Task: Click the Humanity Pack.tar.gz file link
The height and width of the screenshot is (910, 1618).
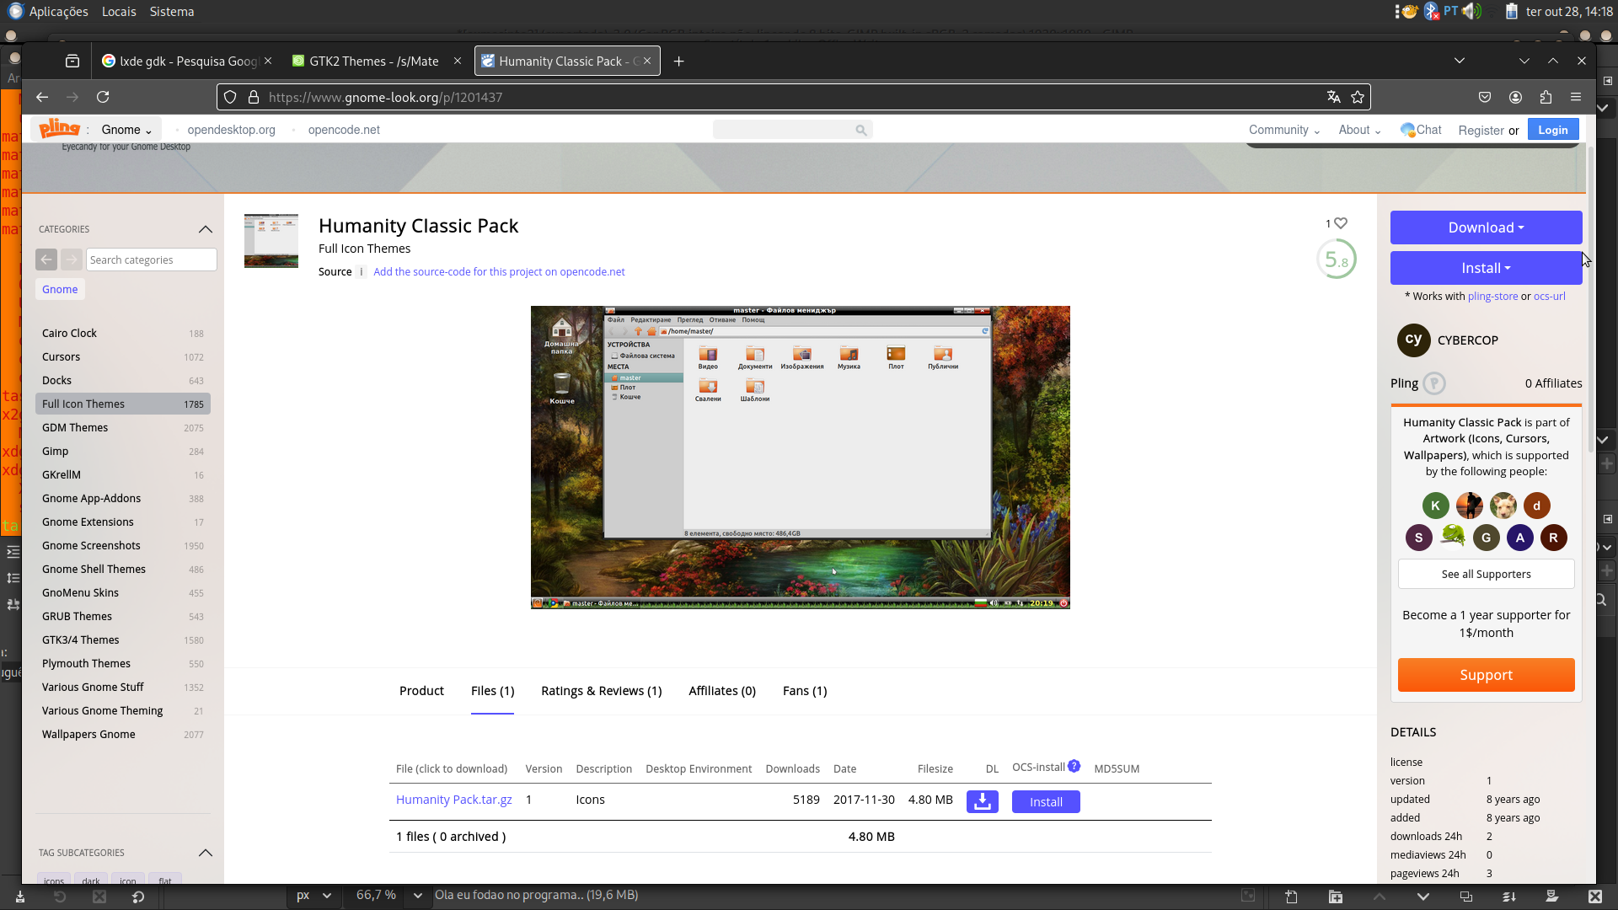Action: 453,800
